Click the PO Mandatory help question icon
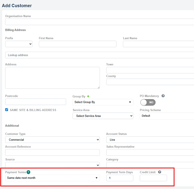This screenshot has width=194, height=189. coord(163,96)
